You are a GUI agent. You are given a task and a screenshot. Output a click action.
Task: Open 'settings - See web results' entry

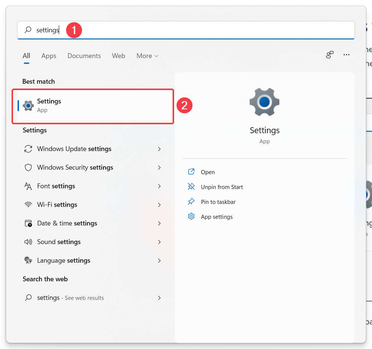pyautogui.click(x=93, y=298)
